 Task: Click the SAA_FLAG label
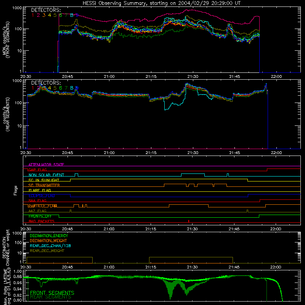point(37,201)
